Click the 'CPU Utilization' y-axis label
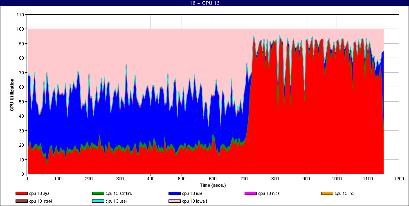The image size is (409, 206). coord(12,94)
